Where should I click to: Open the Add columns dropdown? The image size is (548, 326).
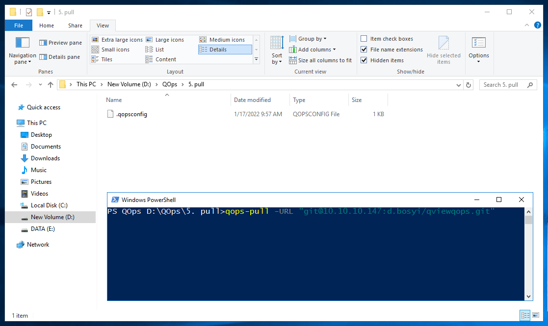[x=313, y=50]
